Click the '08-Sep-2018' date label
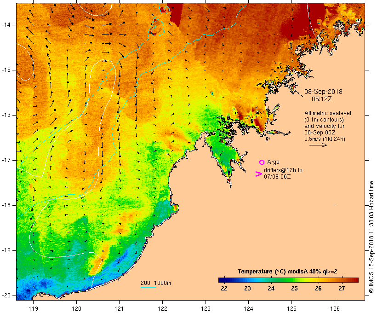Viewport: 377px width, 313px height. point(323,92)
